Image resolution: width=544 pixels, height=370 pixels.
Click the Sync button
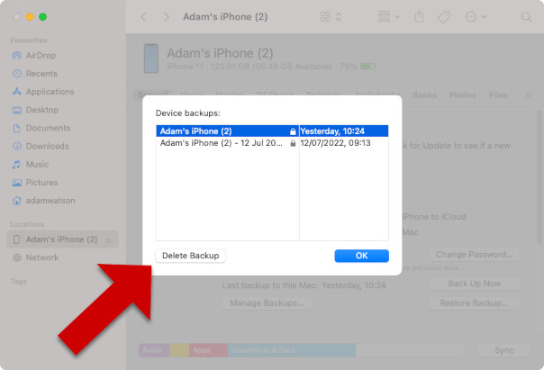pos(504,350)
